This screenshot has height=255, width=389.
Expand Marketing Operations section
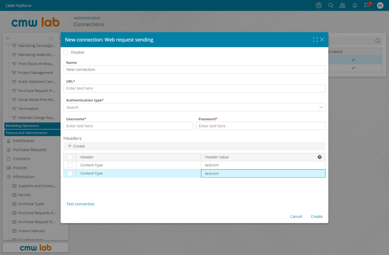click(32, 126)
